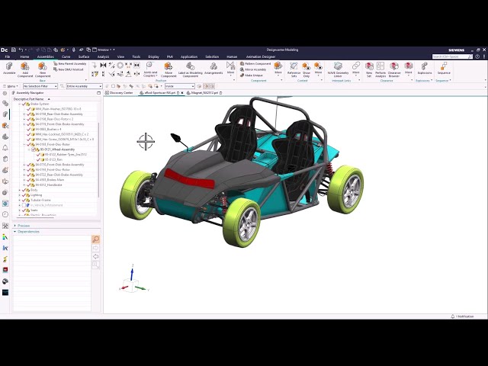Open the History clock icon in the sidebar

pyautogui.click(x=5, y=214)
